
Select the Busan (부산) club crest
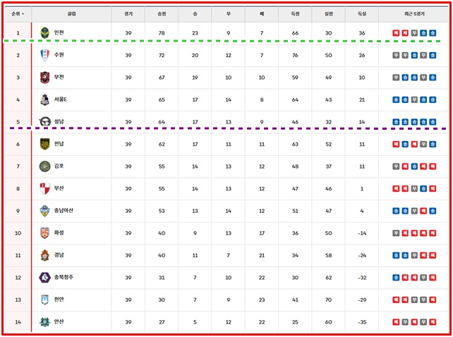tap(45, 189)
